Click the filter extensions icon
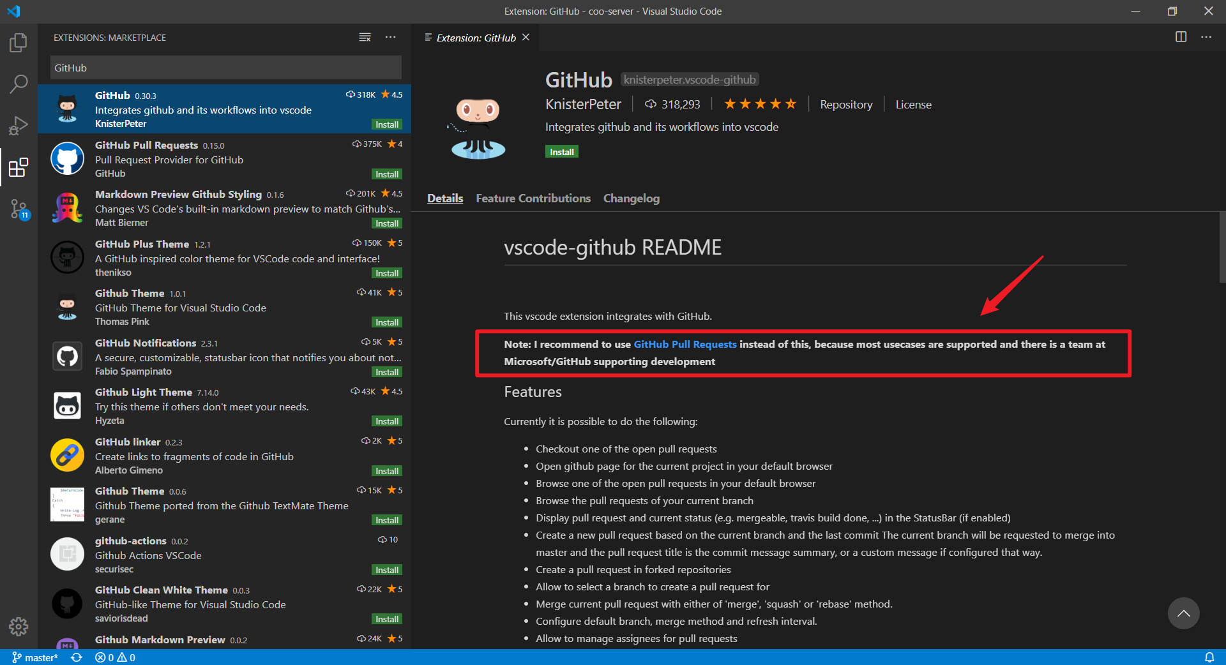Screen dimensions: 1226x665 [x=365, y=37]
